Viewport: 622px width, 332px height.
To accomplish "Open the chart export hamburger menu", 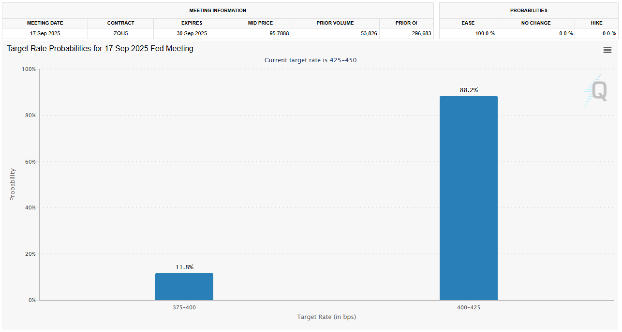I will [x=607, y=50].
